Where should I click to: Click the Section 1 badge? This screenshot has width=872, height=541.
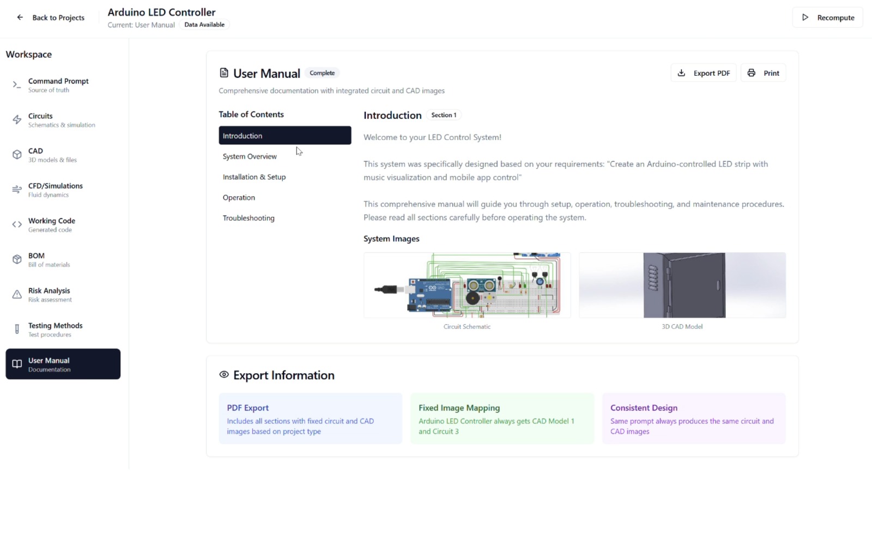[444, 115]
